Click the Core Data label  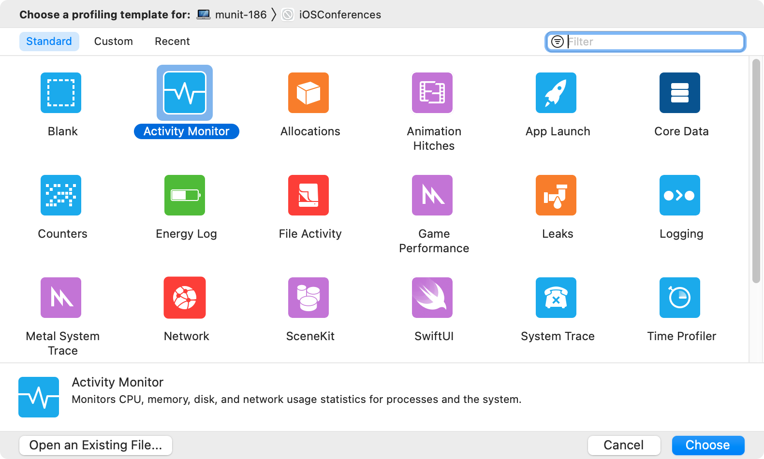pyautogui.click(x=682, y=131)
